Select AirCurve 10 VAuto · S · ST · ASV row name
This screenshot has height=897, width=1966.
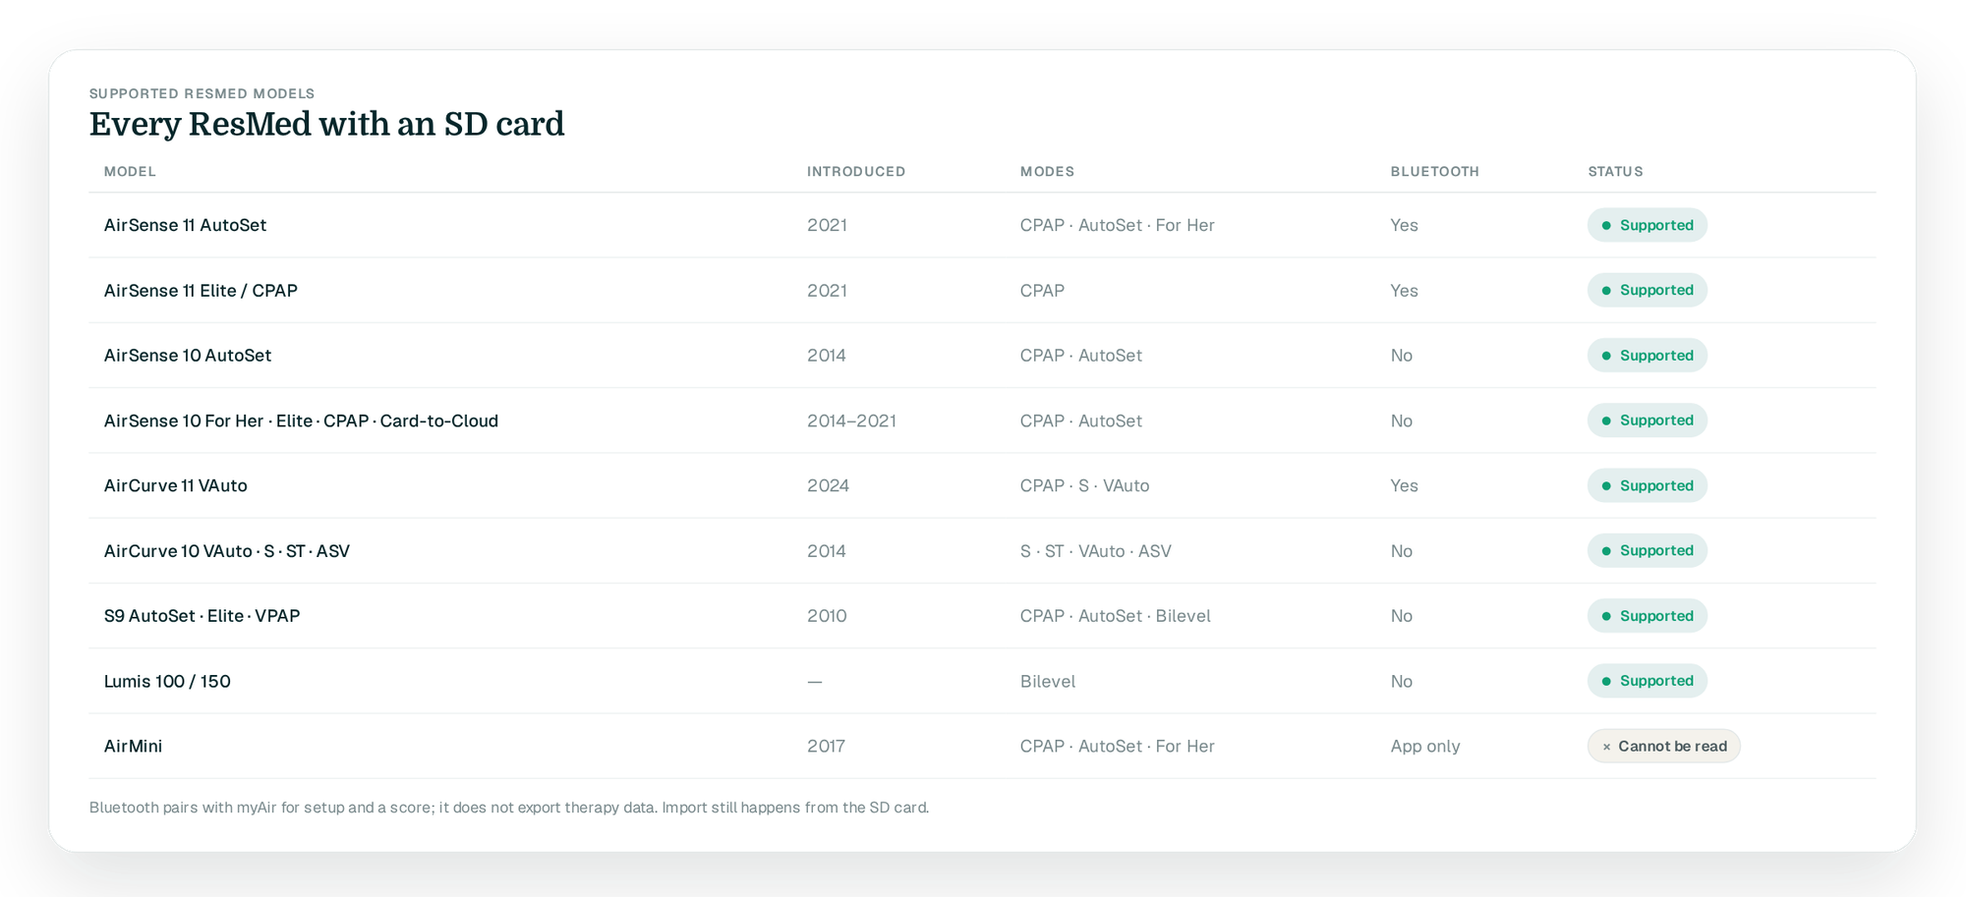[x=227, y=550]
